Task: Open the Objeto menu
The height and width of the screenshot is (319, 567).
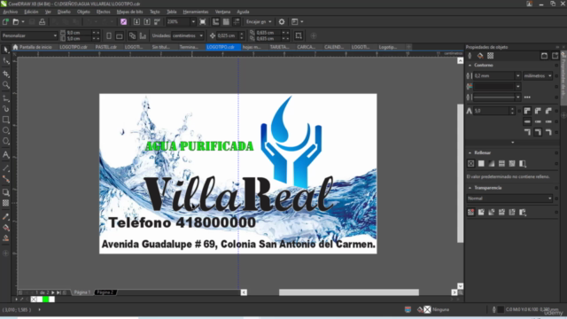Action: click(x=83, y=12)
